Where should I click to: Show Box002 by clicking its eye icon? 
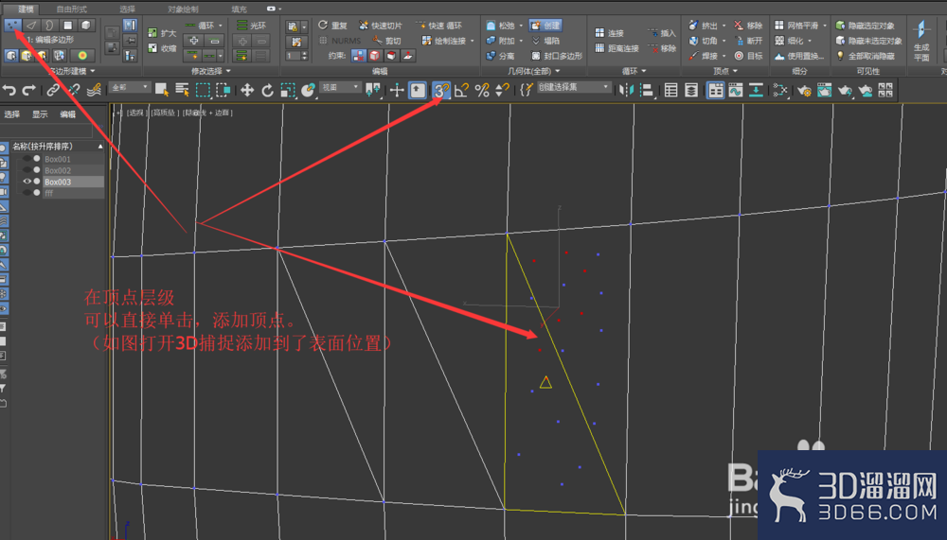pyautogui.click(x=27, y=170)
